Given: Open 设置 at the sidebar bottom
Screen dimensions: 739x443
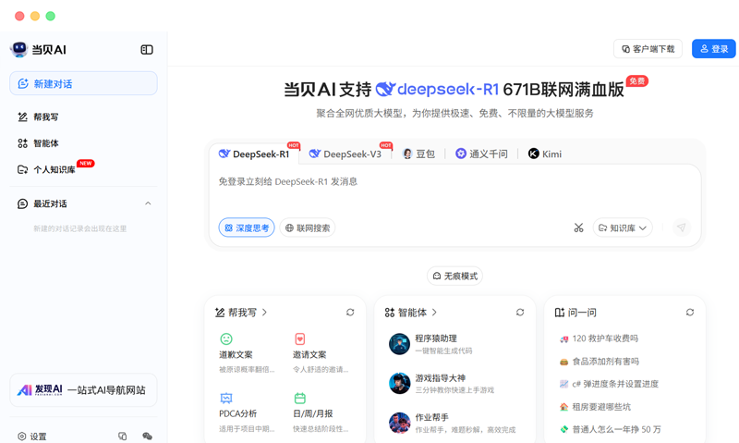Looking at the screenshot, I should point(32,437).
